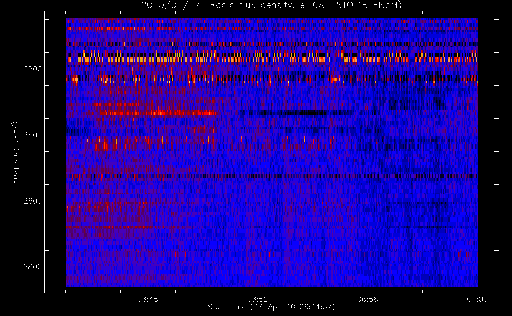The image size is (512, 316).
Task: Click the 06:56 time tick label
Action: pyautogui.click(x=367, y=299)
